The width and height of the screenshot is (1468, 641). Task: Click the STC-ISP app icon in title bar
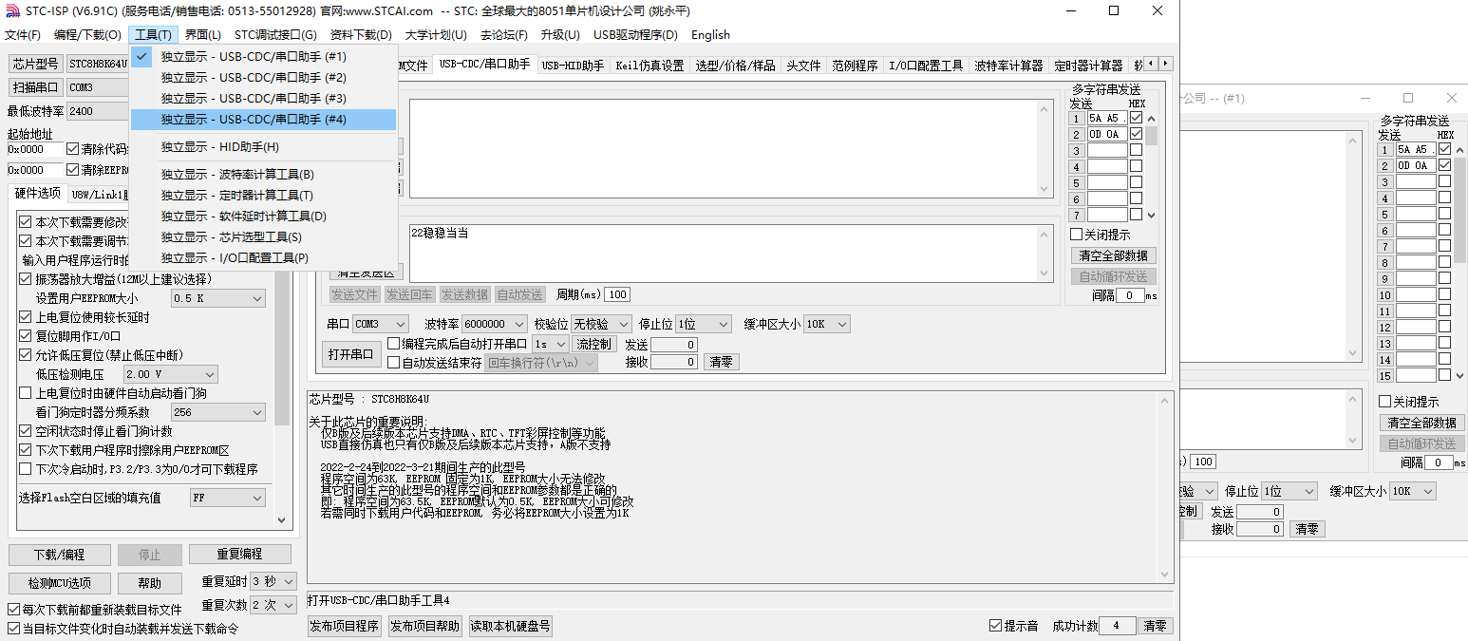point(10,11)
